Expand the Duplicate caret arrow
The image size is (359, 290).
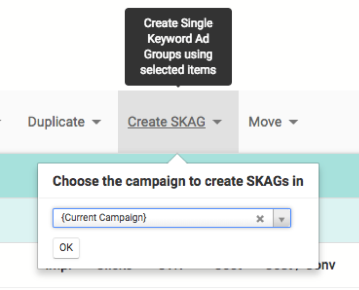point(96,122)
